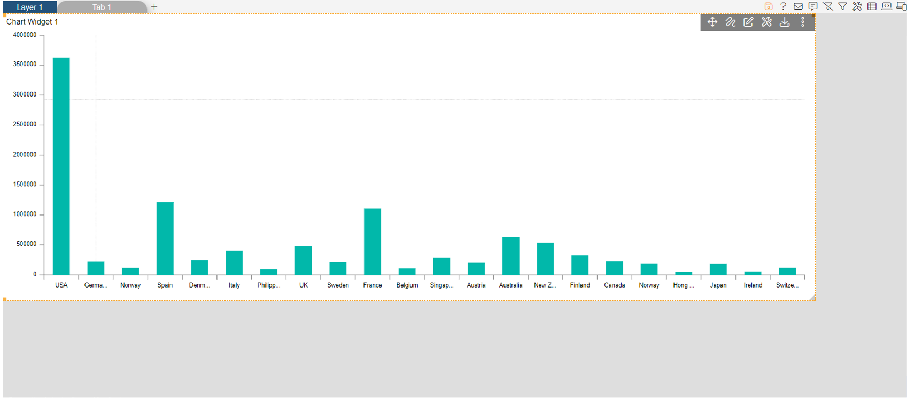Click the Philipp... axis label
Viewport: 907px width, 398px height.
coord(269,285)
